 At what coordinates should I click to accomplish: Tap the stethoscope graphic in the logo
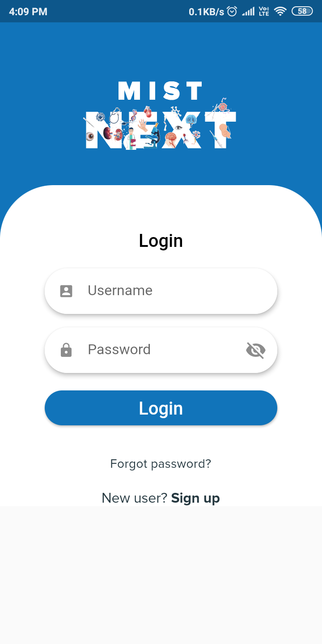pos(114,115)
